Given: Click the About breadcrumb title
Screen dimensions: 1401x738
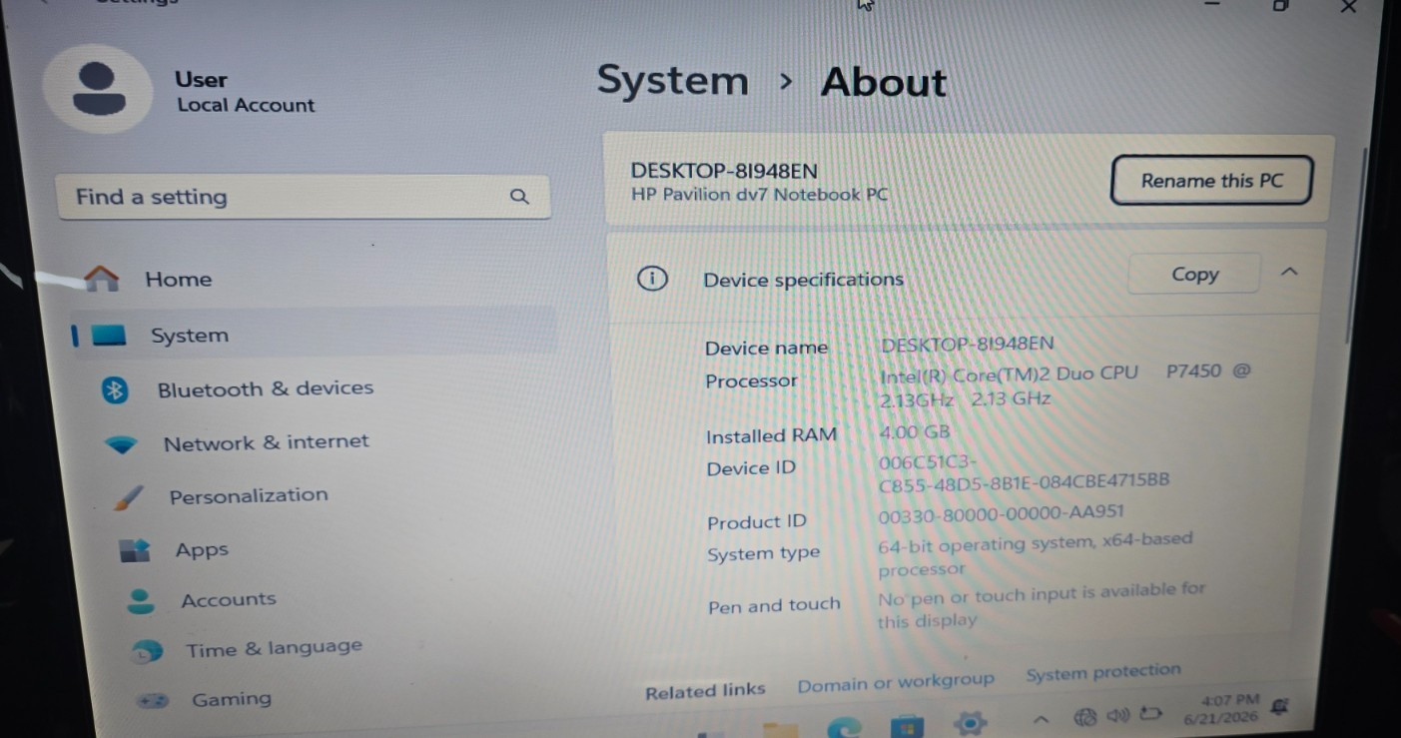Looking at the screenshot, I should pos(884,82).
